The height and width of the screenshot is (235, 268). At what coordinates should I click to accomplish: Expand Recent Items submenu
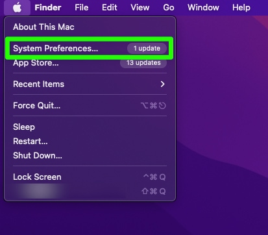coord(90,84)
